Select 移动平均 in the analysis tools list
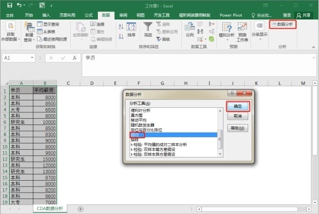Image resolution: width=319 pixels, height=214 pixels. pos(138,120)
